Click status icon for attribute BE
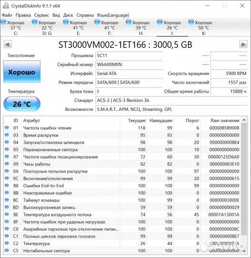The image size is (251, 258). pos(7,214)
